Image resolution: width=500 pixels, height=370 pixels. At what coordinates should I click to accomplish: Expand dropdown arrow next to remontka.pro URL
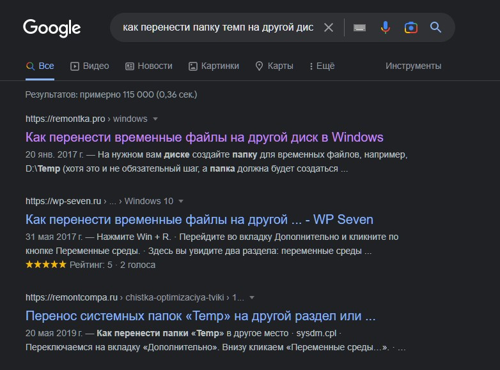tap(155, 119)
